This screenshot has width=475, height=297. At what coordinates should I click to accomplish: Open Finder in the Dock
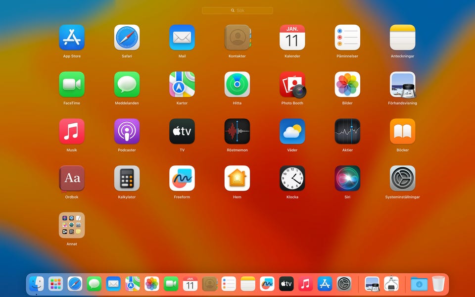(x=36, y=284)
